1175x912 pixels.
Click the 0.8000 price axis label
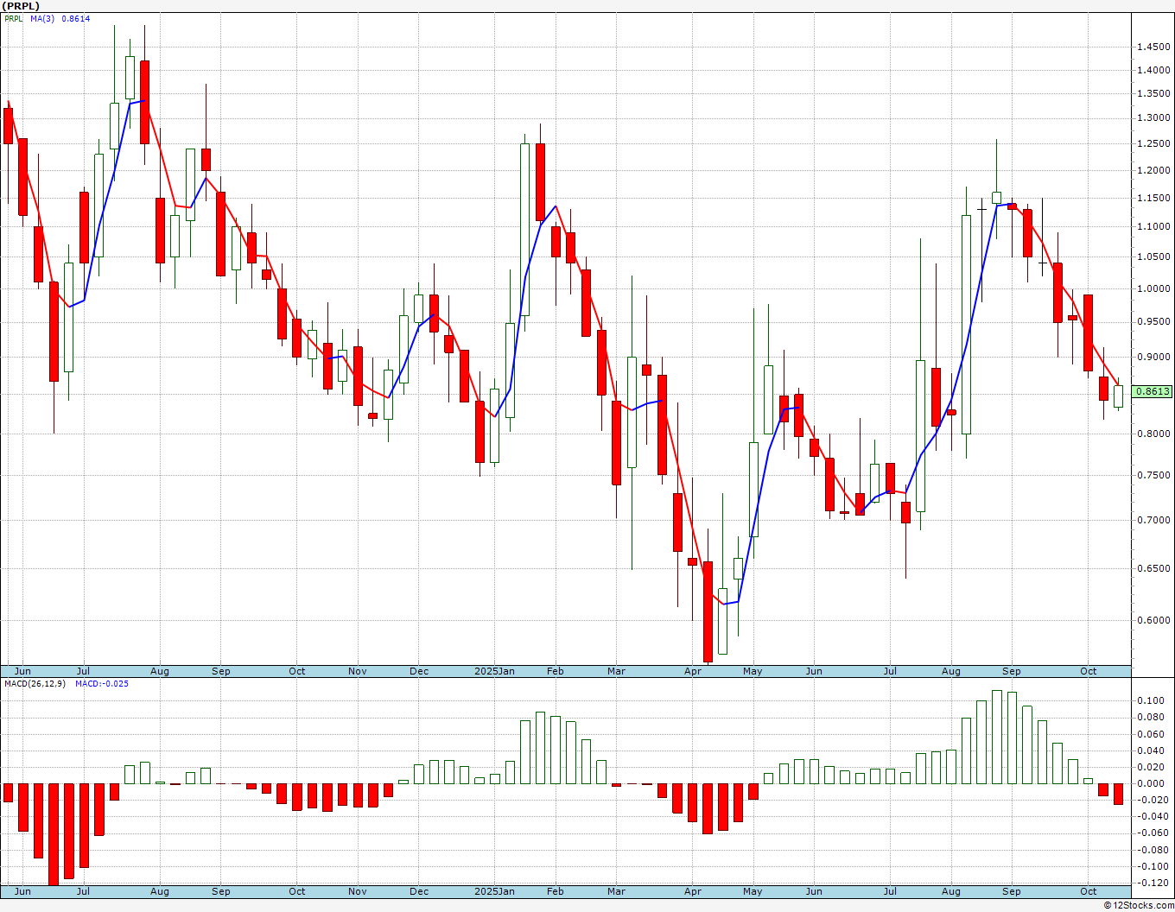[x=1155, y=434]
